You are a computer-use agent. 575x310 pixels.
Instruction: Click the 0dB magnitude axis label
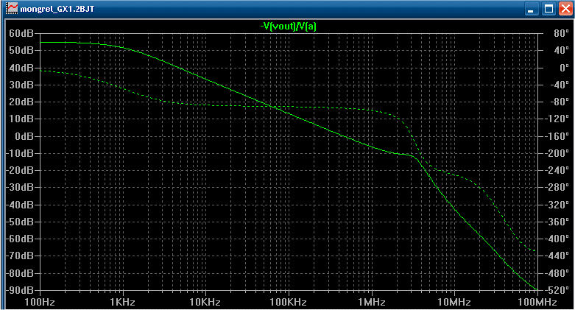pos(24,136)
